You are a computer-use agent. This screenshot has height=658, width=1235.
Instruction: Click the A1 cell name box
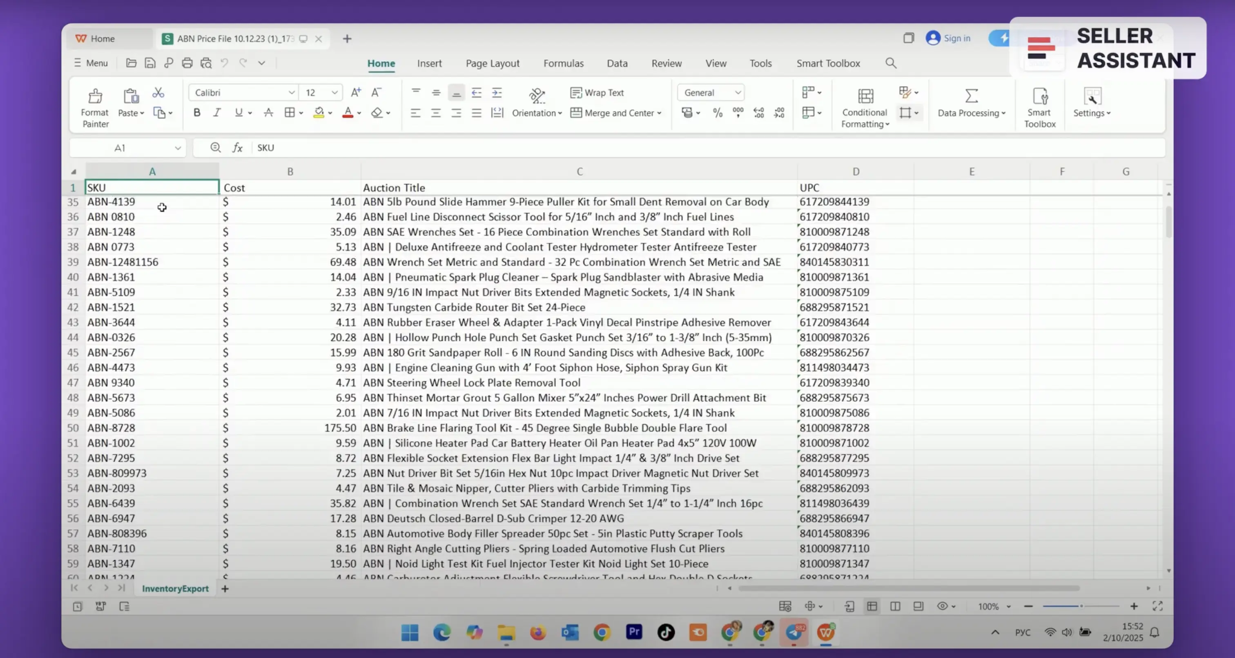120,148
